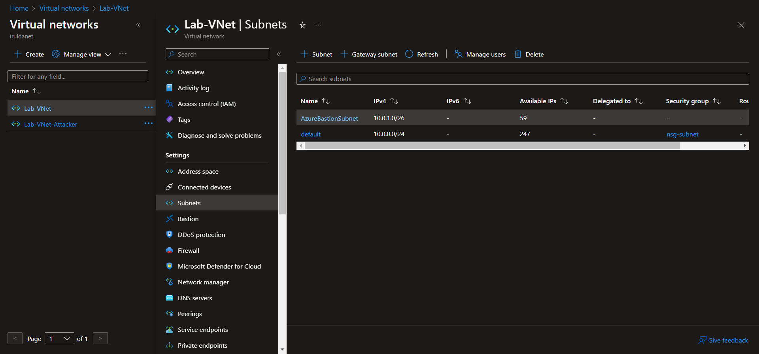Open the AzureBastionSubnet link
The width and height of the screenshot is (759, 354).
[x=329, y=118]
